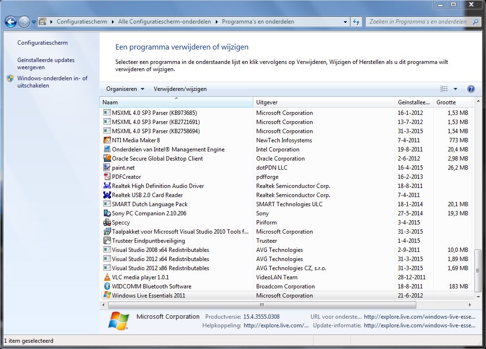Click the Windows Live Essentials 2011 icon
The width and height of the screenshot is (486, 349).
pyautogui.click(x=107, y=295)
